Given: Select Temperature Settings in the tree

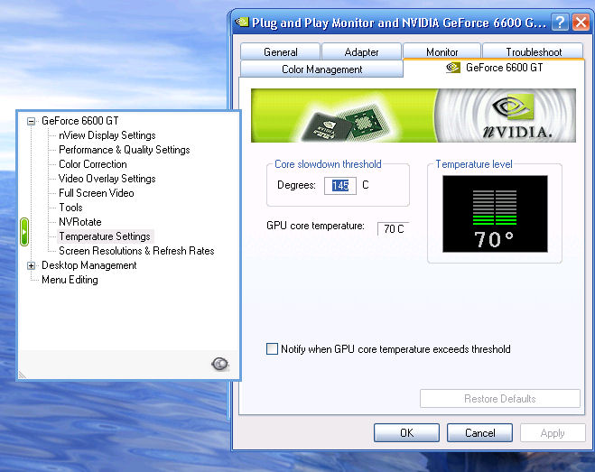Looking at the screenshot, I should [105, 236].
